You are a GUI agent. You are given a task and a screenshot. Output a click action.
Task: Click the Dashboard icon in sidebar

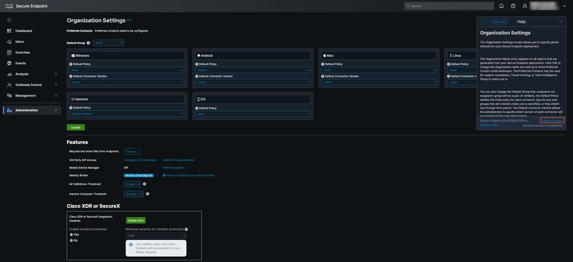[9, 31]
